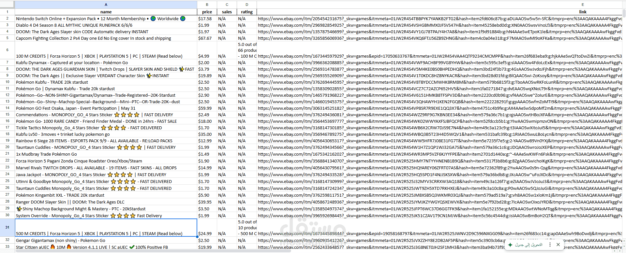Select the 'Gengar Gigantamax (non shiny)' cell
The width and height of the screenshot is (626, 253).
point(106,240)
